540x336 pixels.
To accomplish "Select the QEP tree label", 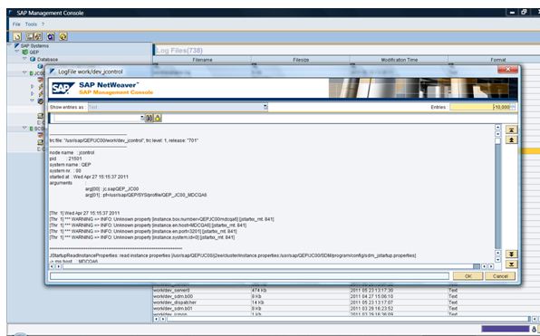I will tap(34, 53).
